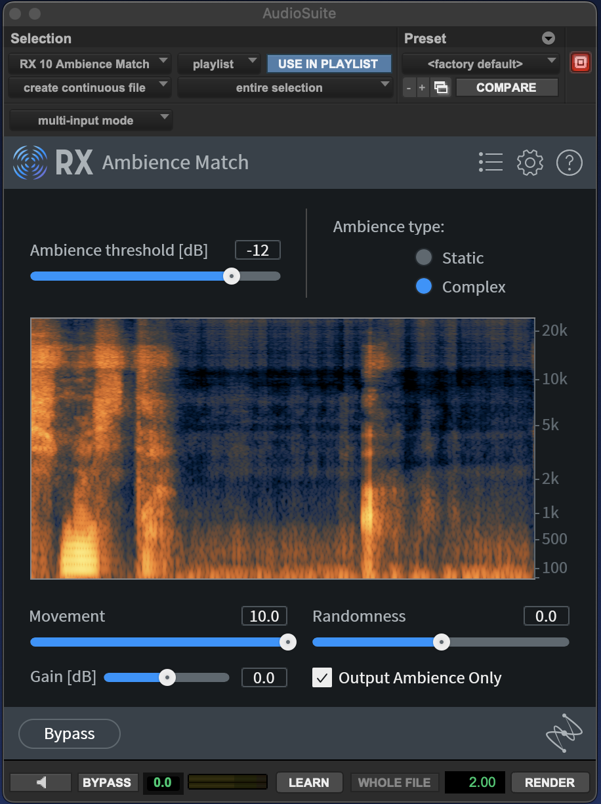This screenshot has width=601, height=804.
Task: Click the 5k frequency axis label
Action: (x=550, y=425)
